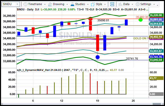Screen dimensions: 165x106
Task: Click the 33741.76 annotation text
Action: pyautogui.click(x=132, y=59)
